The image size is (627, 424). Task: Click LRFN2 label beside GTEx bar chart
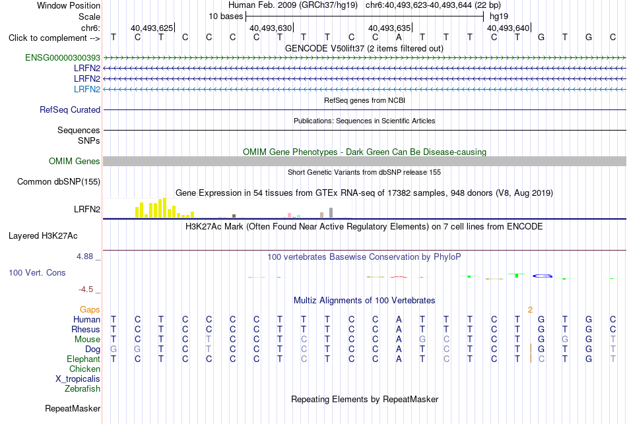(87, 210)
